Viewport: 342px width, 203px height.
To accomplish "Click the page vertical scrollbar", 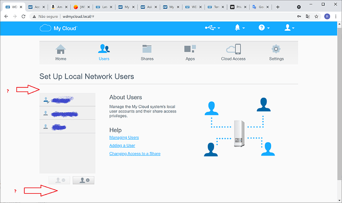I will click(339, 103).
